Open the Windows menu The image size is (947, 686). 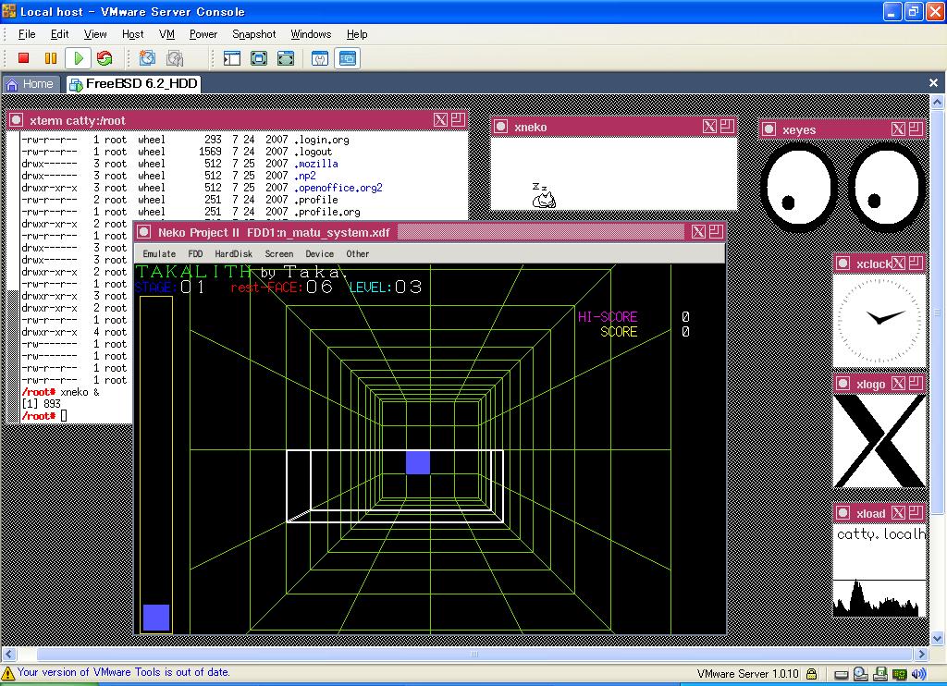click(311, 34)
